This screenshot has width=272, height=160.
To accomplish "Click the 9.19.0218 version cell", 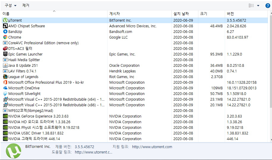I will pos(235,128).
